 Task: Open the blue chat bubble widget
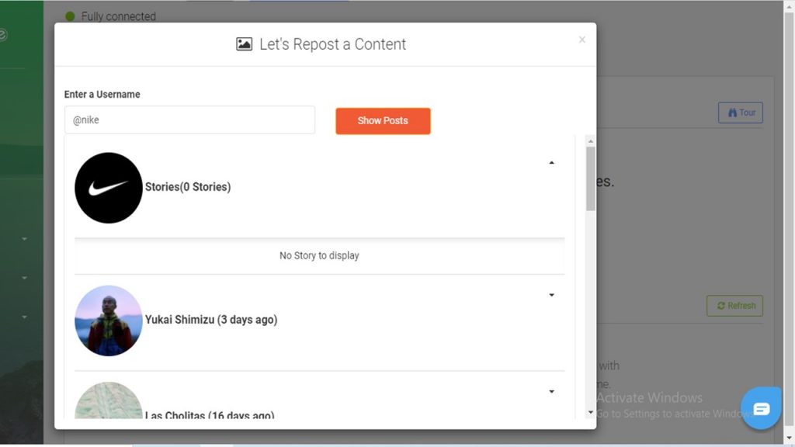click(761, 408)
